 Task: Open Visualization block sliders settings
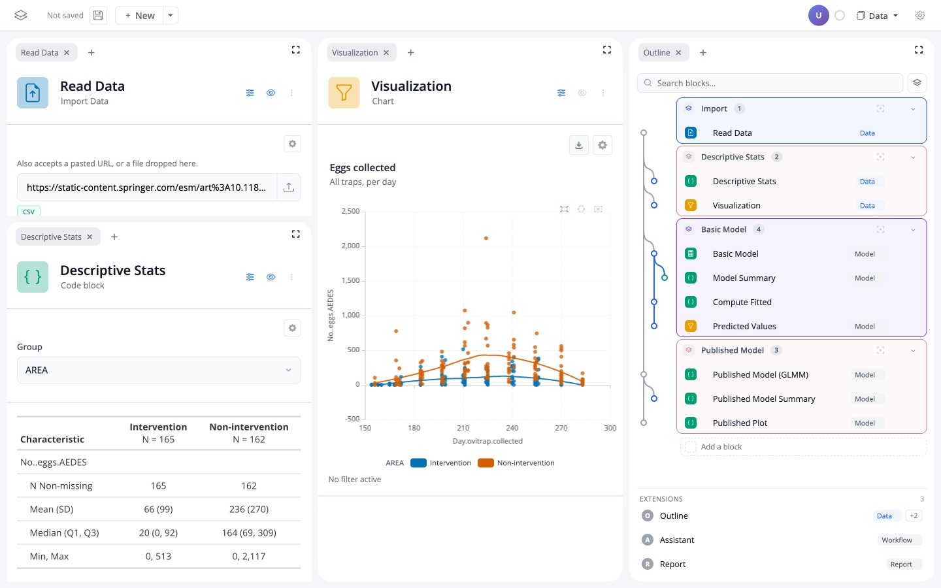tap(561, 93)
